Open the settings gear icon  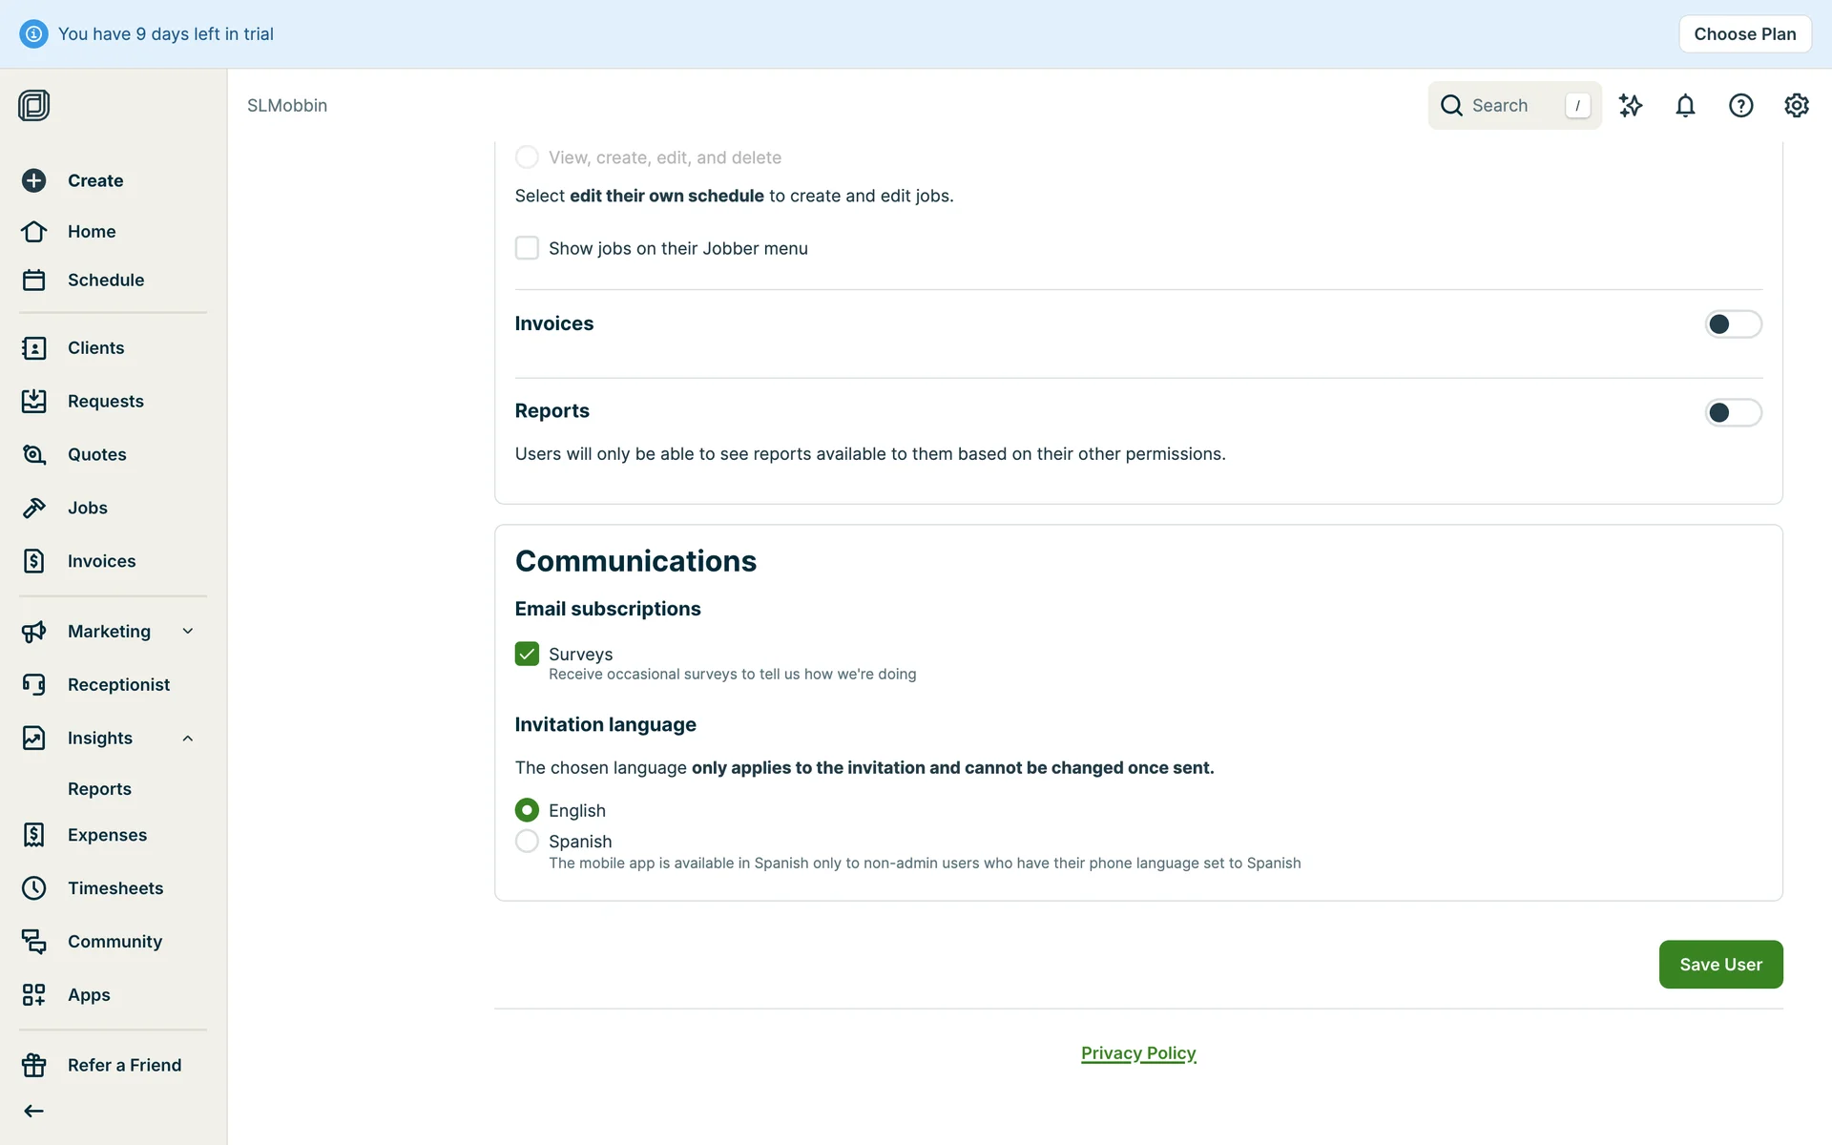click(1796, 106)
